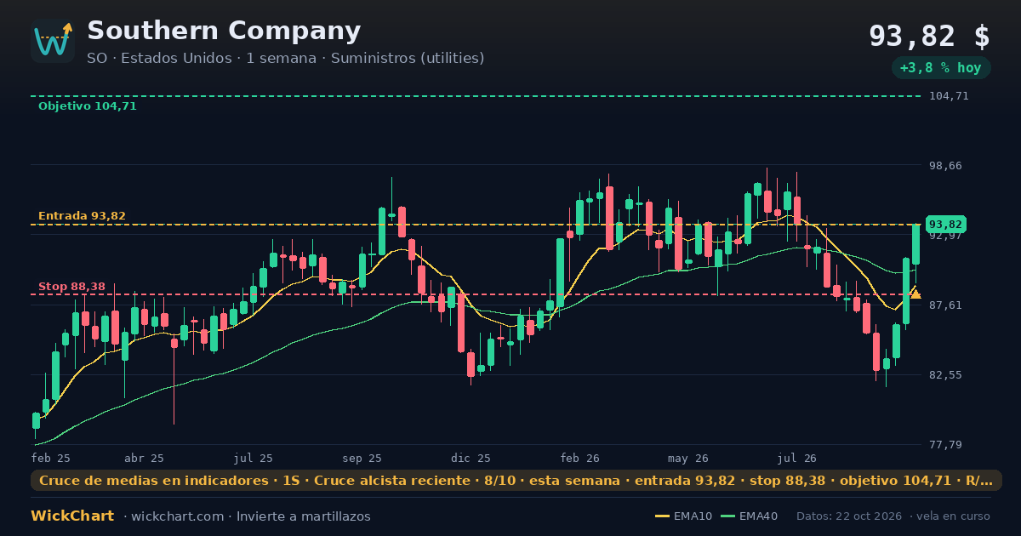
Task: Click the subtitle "SO · Estados Unidos · 1 semana"
Action: pos(201,58)
